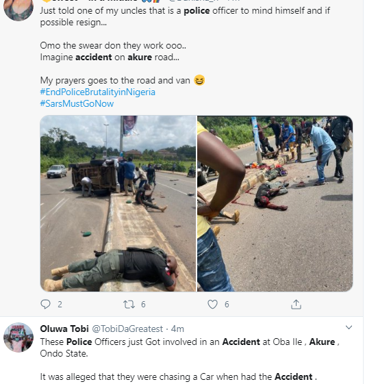This screenshot has height=384, width=365.
Task: Open Oluwa Tobi's profile picture
Action: tap(18, 337)
